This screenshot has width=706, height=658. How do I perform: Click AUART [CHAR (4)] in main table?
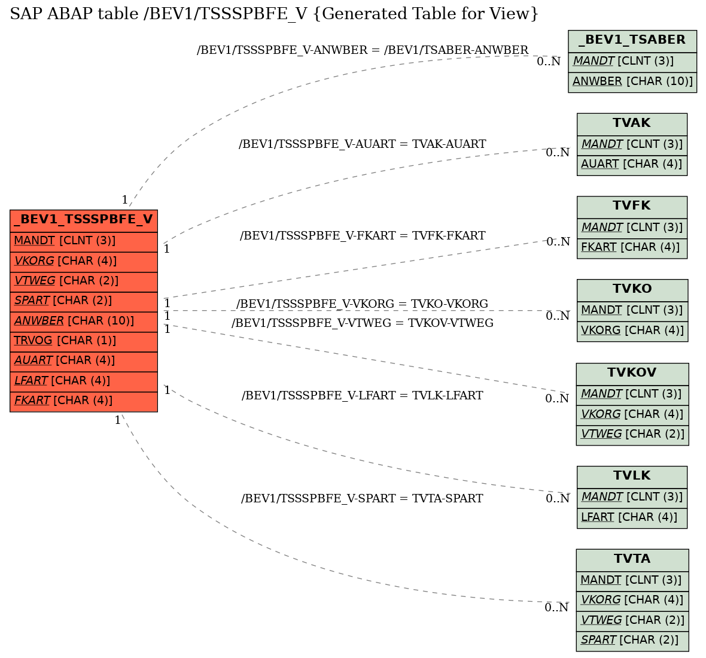click(x=84, y=362)
